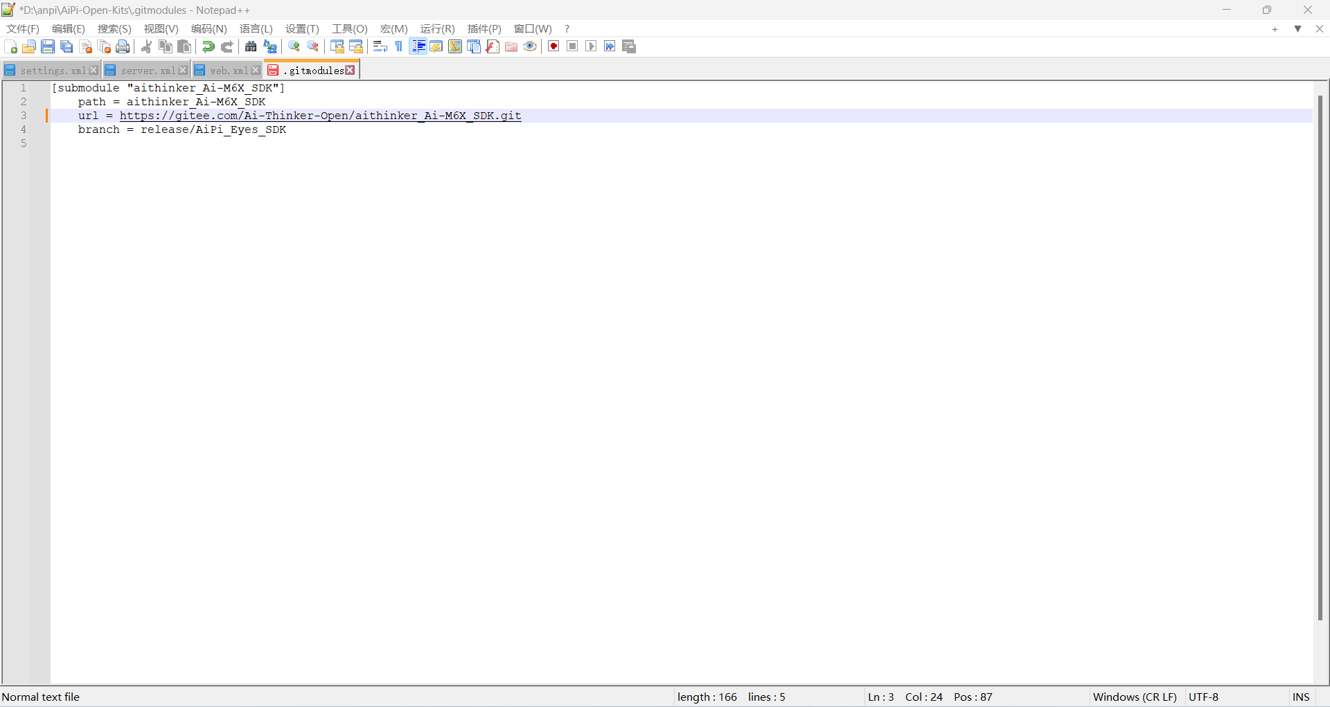Click the Redo arrow icon
Viewport: 1330px width, 707px height.
click(x=227, y=46)
